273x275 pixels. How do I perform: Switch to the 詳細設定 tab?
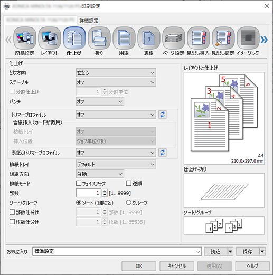(x=89, y=21)
